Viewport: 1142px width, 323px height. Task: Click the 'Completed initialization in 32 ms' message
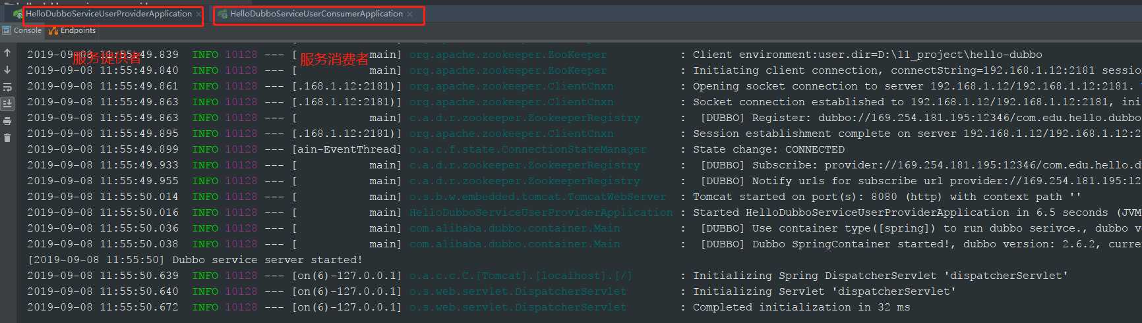(801, 307)
